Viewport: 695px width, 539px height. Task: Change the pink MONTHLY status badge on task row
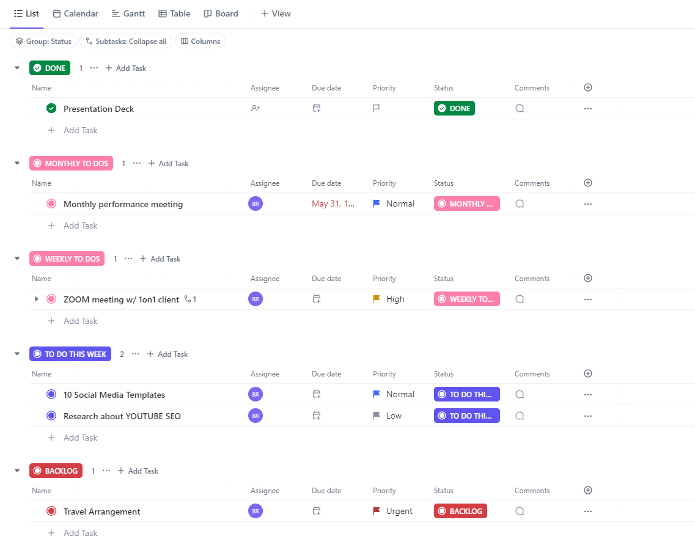coord(467,204)
